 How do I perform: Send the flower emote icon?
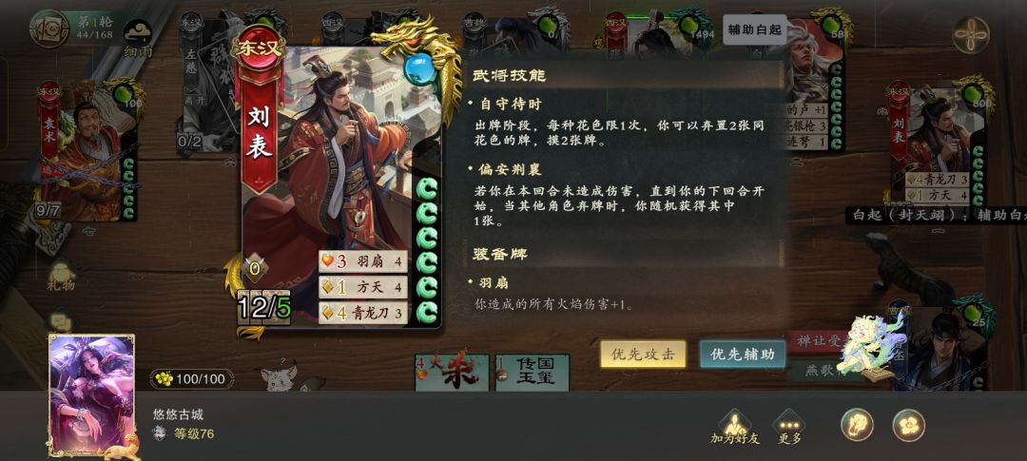coord(908,425)
